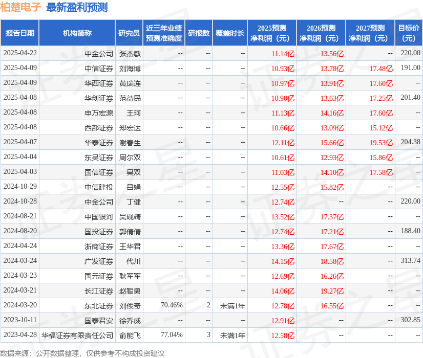Select the 机构简称 column header

click(77, 33)
